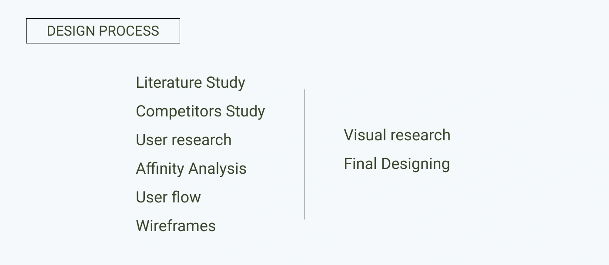The height and width of the screenshot is (265, 609).
Task: Open the Wireframes step
Action: (x=176, y=226)
